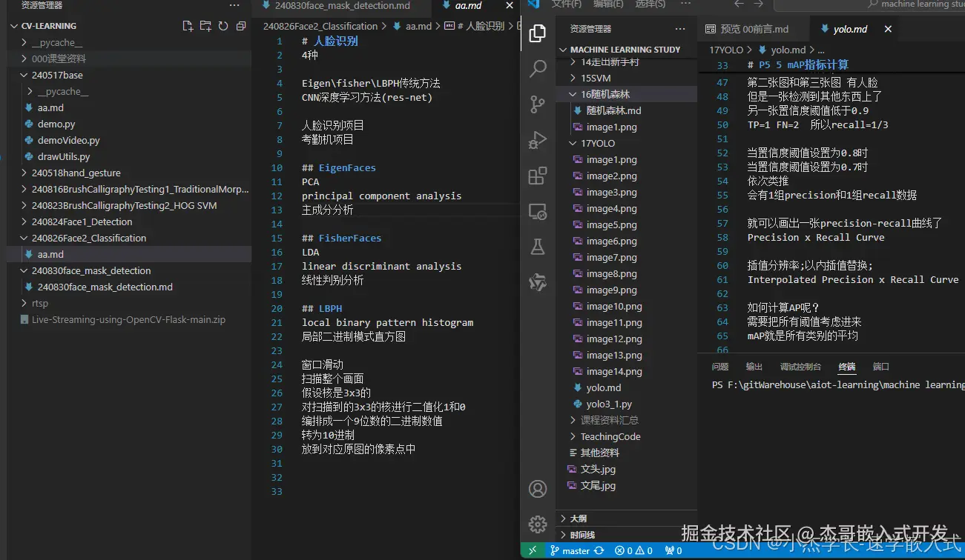Open the Testing flask view
This screenshot has height=560, width=965.
tap(537, 247)
